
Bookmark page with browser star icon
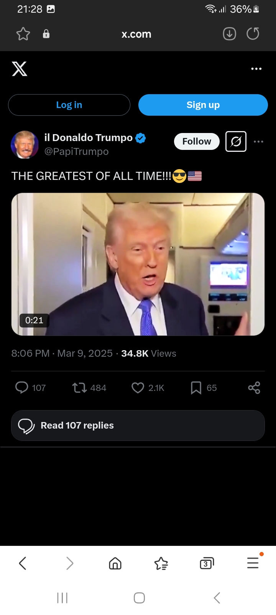tap(23, 34)
